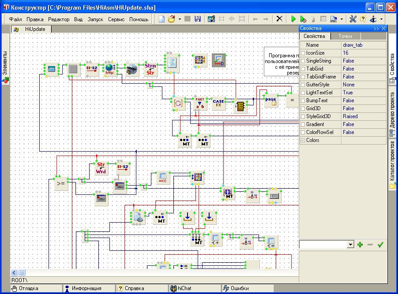
Task: Switch to the Точки tab
Action: tap(345, 36)
